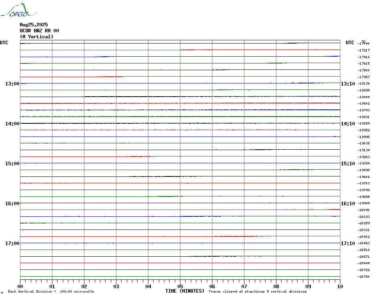Click the DC offset value -18602
The image size is (372, 297).
click(x=364, y=103)
